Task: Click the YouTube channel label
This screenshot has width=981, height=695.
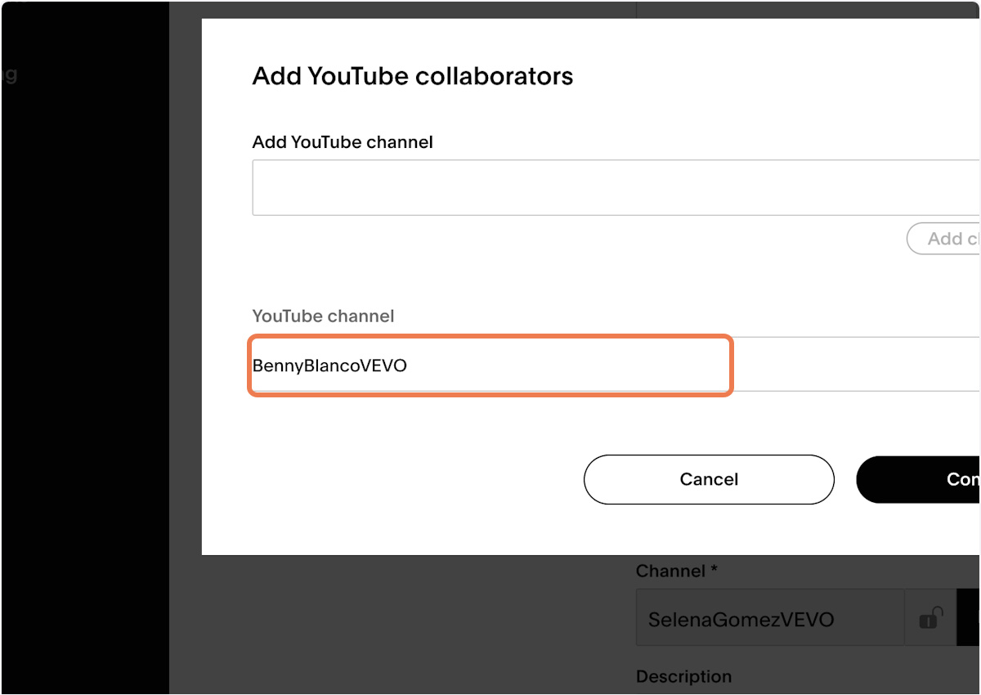Action: 323,316
